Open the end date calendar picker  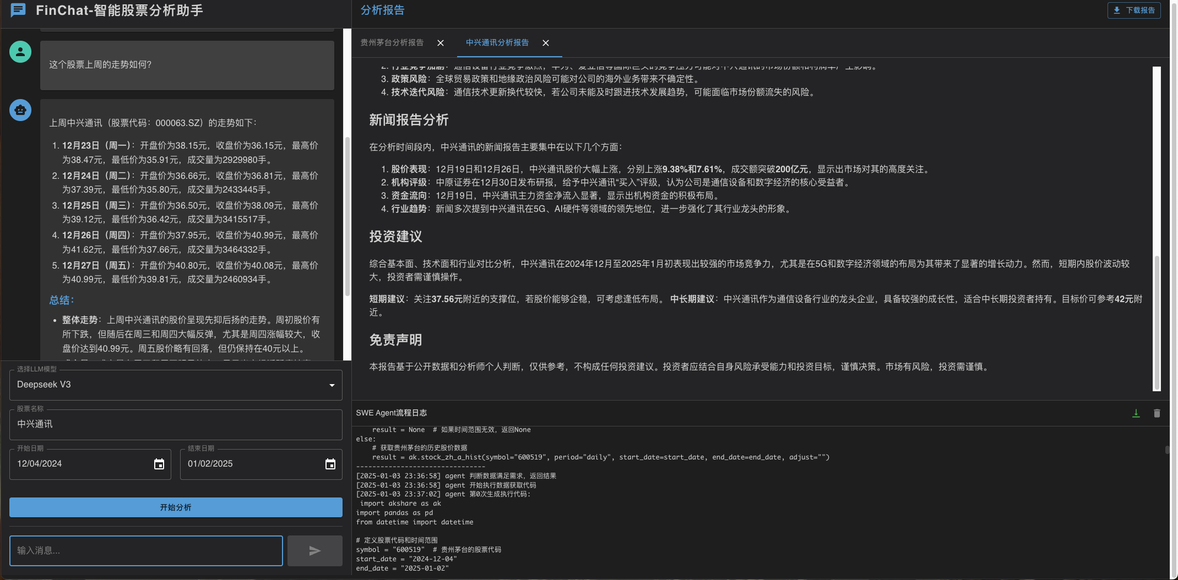click(330, 464)
